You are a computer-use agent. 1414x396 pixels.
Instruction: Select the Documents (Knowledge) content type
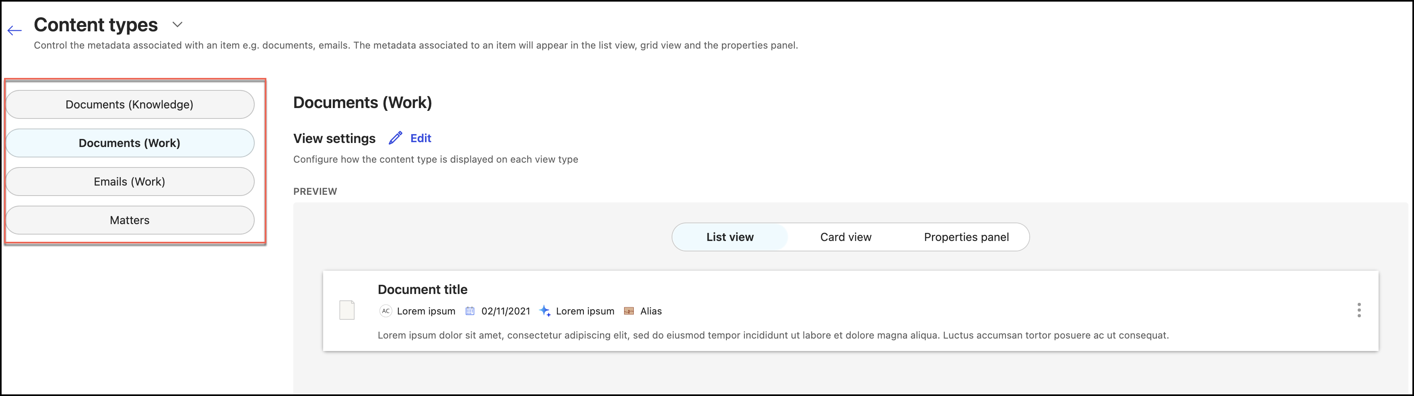point(130,104)
